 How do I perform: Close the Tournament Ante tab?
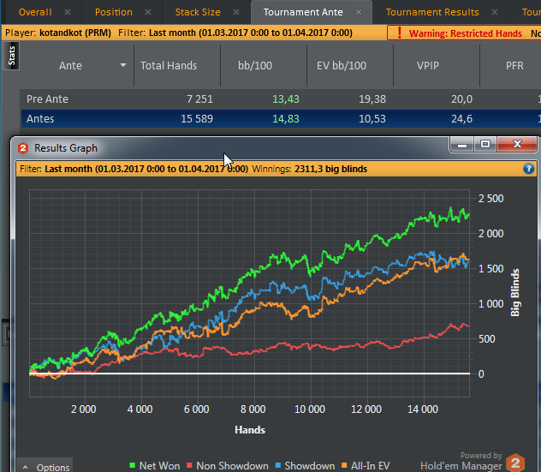click(358, 12)
